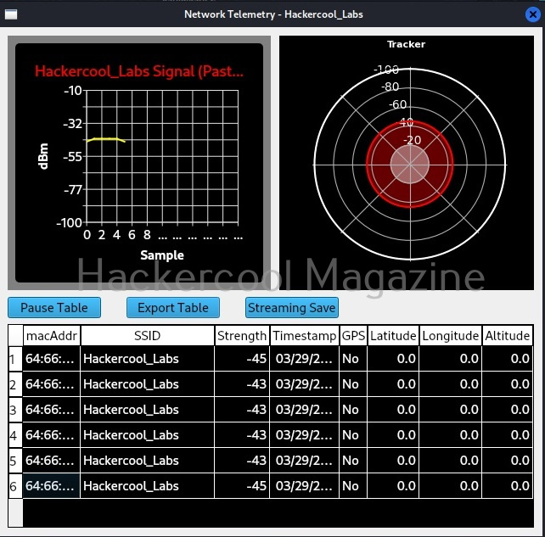Click Hackercool_Labs SSID cell in row 2
The width and height of the screenshot is (545, 537).
pos(148,384)
